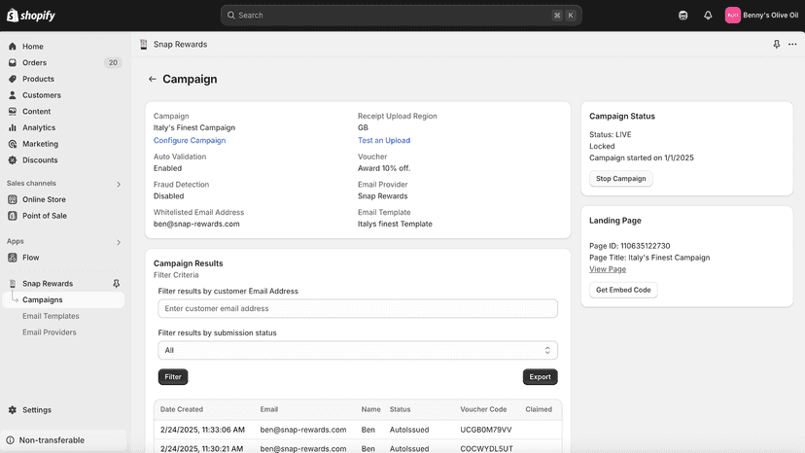Click the Get Embed Code button

(x=623, y=290)
